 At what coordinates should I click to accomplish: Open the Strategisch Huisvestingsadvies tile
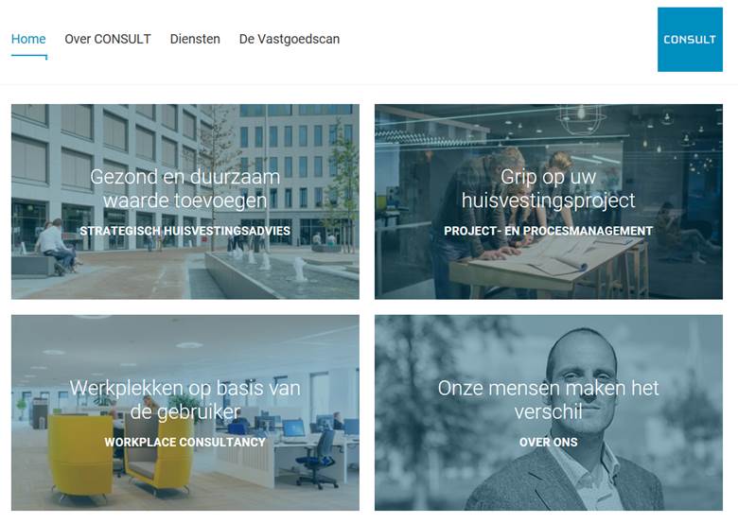(185, 201)
